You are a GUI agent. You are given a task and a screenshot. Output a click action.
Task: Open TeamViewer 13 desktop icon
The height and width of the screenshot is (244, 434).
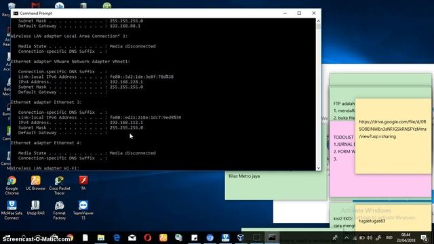pyautogui.click(x=83, y=210)
